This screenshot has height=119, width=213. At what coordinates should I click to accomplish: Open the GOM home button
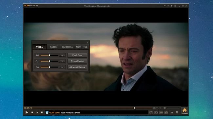tap(184, 111)
